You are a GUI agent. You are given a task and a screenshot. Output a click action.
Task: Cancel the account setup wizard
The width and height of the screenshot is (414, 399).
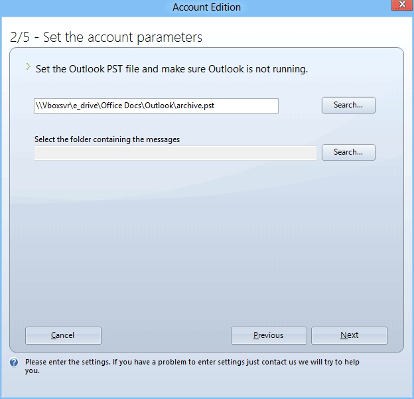63,335
